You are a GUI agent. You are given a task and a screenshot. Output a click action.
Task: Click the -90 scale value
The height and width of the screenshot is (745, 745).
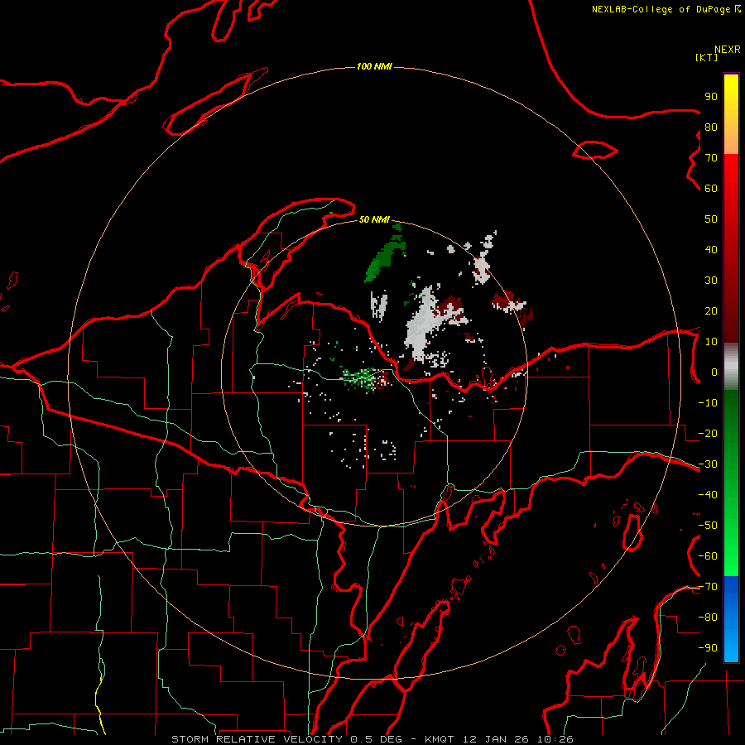708,647
